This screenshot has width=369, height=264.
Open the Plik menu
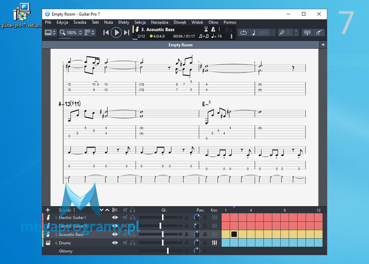(x=48, y=22)
